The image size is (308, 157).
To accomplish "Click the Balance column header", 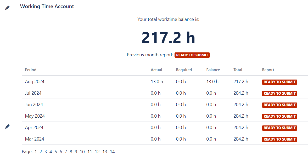I will tap(213, 70).
